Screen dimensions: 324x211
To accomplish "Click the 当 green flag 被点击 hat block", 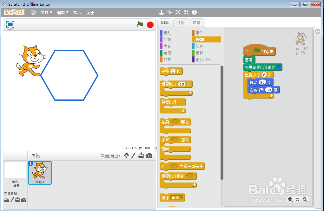I will [x=259, y=50].
